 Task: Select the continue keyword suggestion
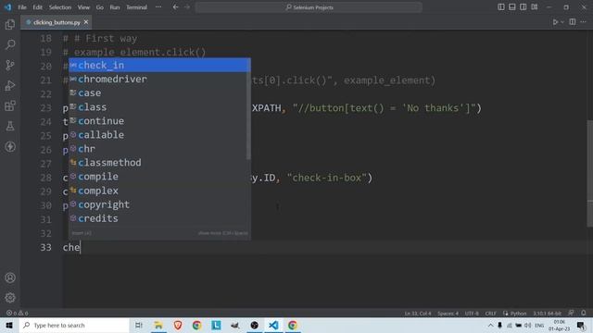[158, 121]
